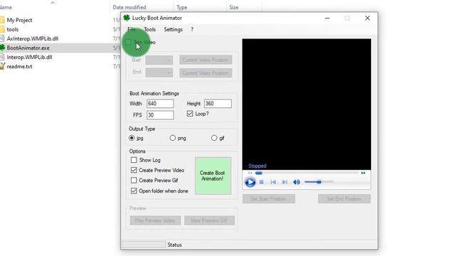Select the My Project folder icon
The height and width of the screenshot is (256, 455).
pyautogui.click(x=2, y=20)
